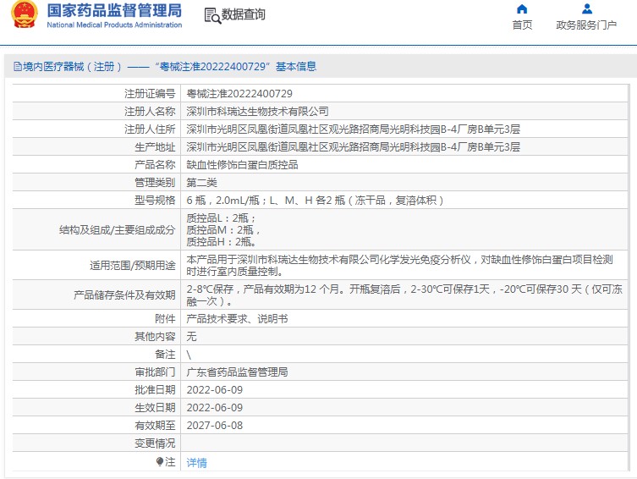The height and width of the screenshot is (479, 637).
Task: Click the 适用范围/预期用途 description text
Action: (399, 265)
